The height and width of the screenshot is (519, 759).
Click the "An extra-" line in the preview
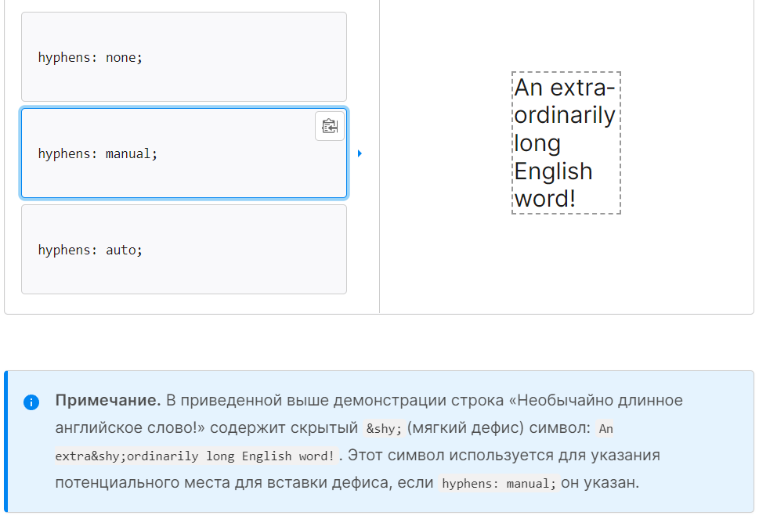click(x=566, y=87)
